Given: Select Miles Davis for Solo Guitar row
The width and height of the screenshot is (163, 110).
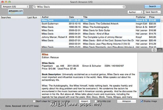Looking at the screenshot, I should click(101, 30).
